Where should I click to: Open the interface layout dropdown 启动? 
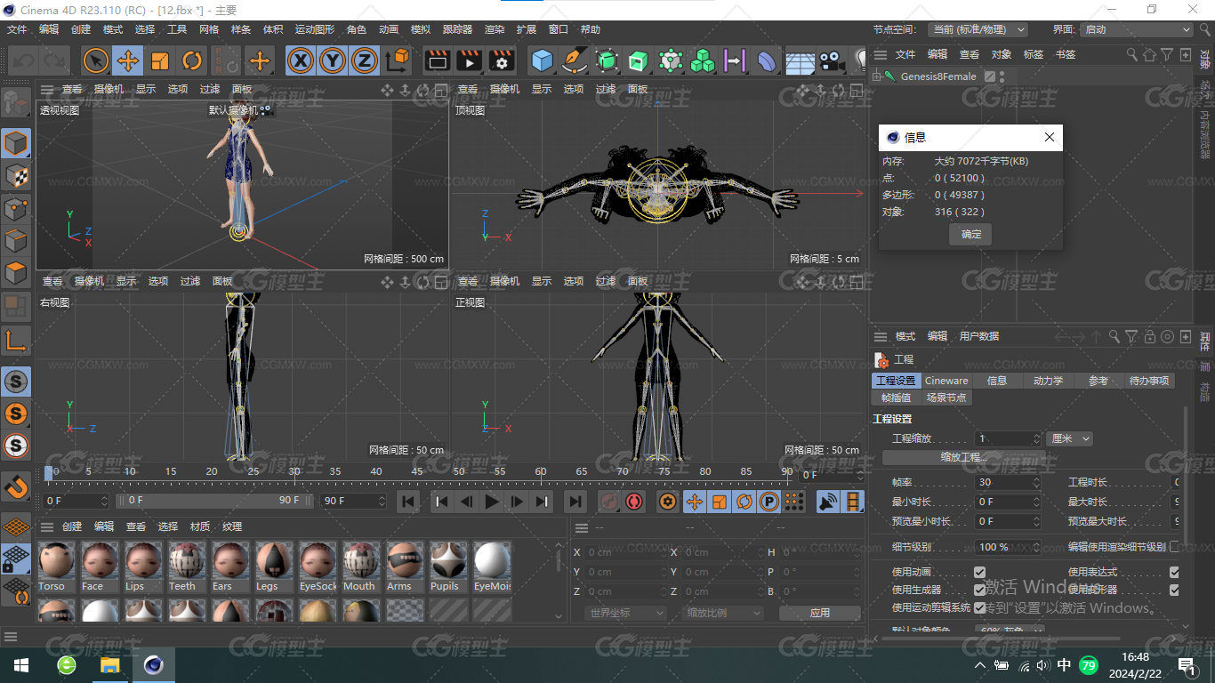[x=1137, y=29]
